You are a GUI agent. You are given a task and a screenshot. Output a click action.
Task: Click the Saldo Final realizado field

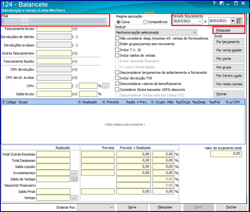(x=53, y=192)
